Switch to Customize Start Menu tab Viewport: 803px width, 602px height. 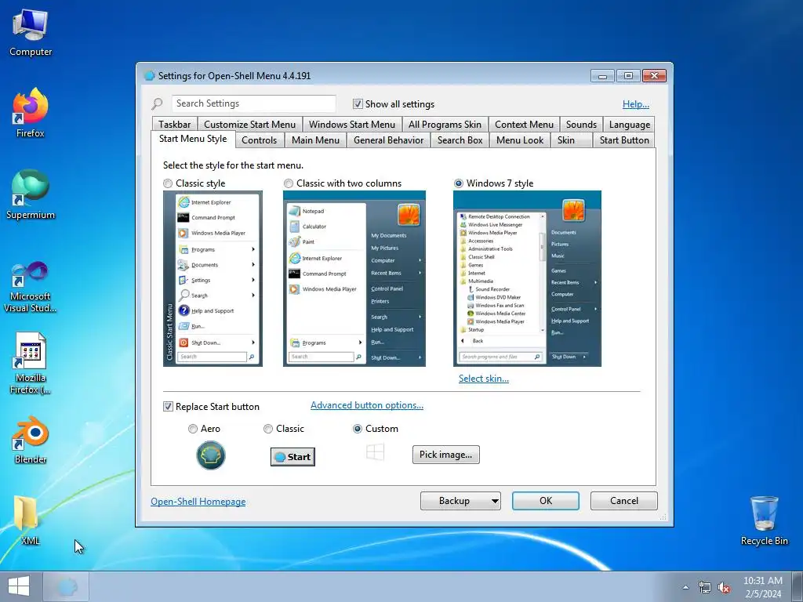click(x=249, y=125)
